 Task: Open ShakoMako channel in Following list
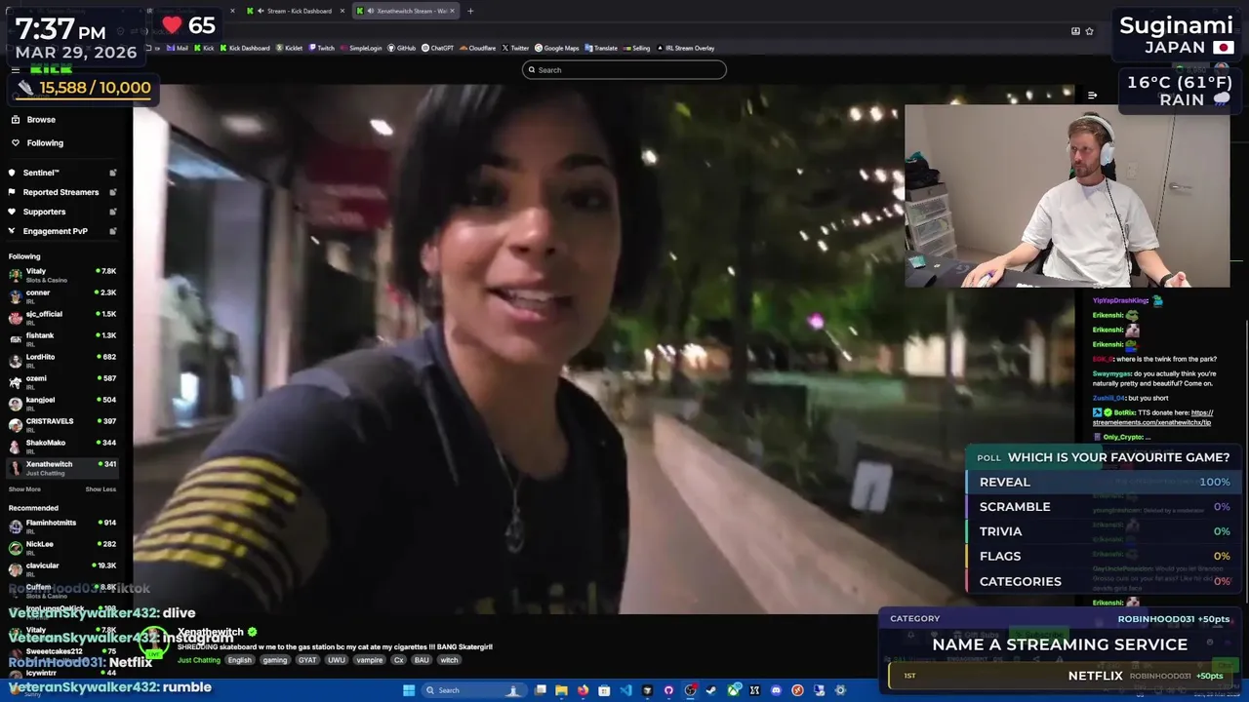(62, 446)
